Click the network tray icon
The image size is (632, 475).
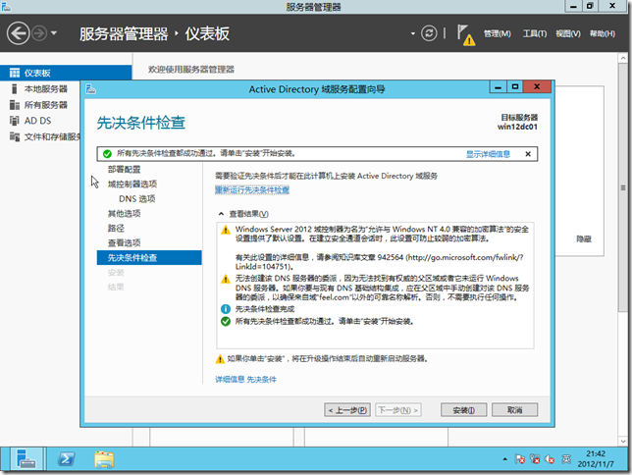click(x=535, y=459)
